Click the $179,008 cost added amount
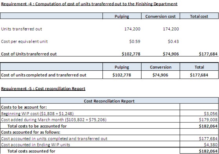The height and width of the screenshot is (154, 219). 208,120
